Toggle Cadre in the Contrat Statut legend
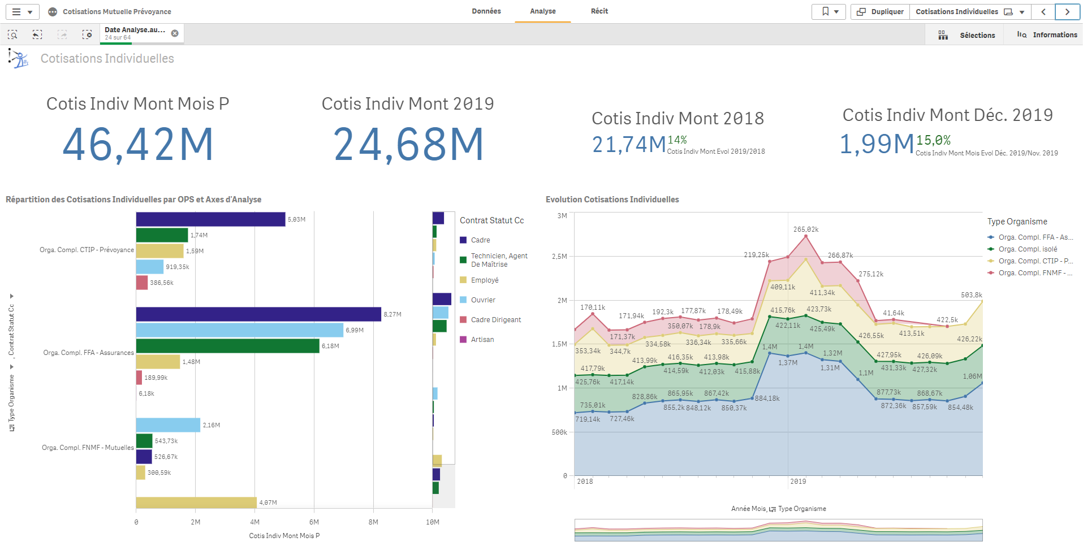This screenshot has height=546, width=1083. 480,240
